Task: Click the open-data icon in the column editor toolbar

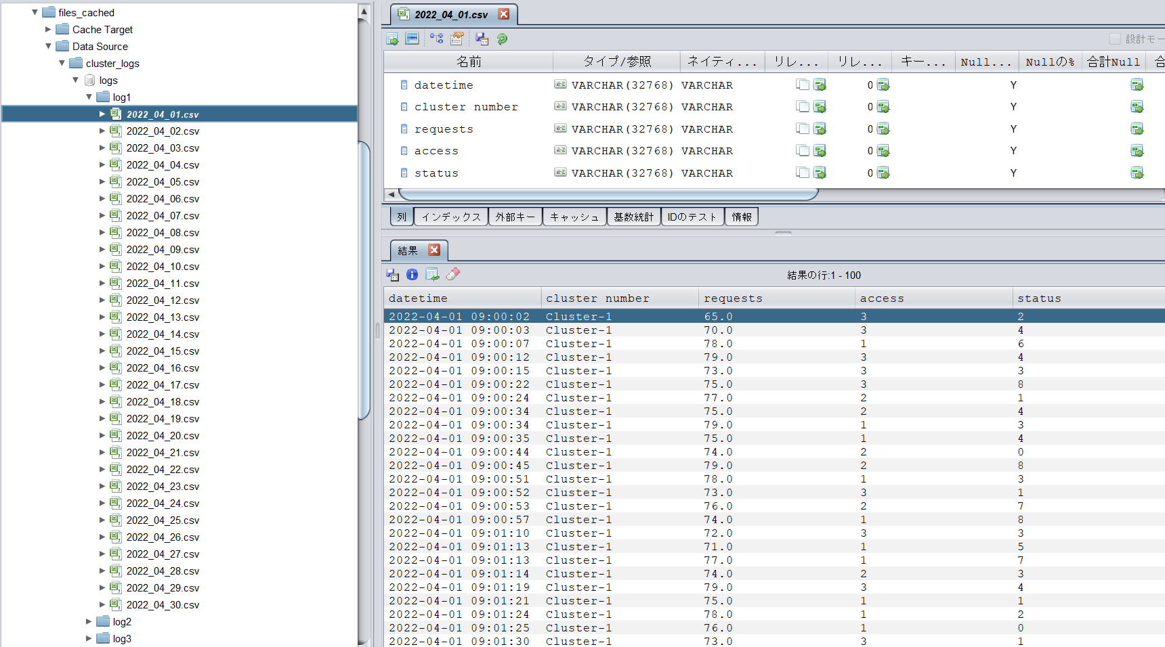Action: (392, 39)
